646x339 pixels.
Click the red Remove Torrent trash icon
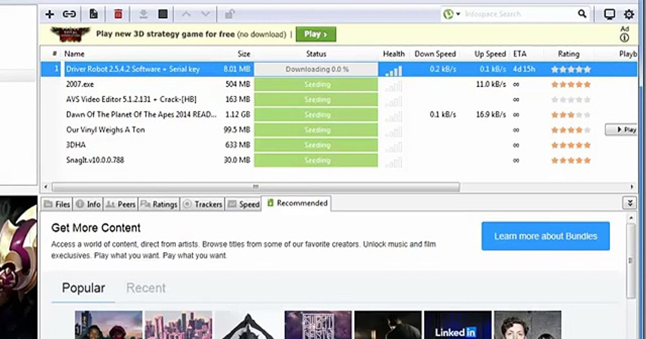118,14
